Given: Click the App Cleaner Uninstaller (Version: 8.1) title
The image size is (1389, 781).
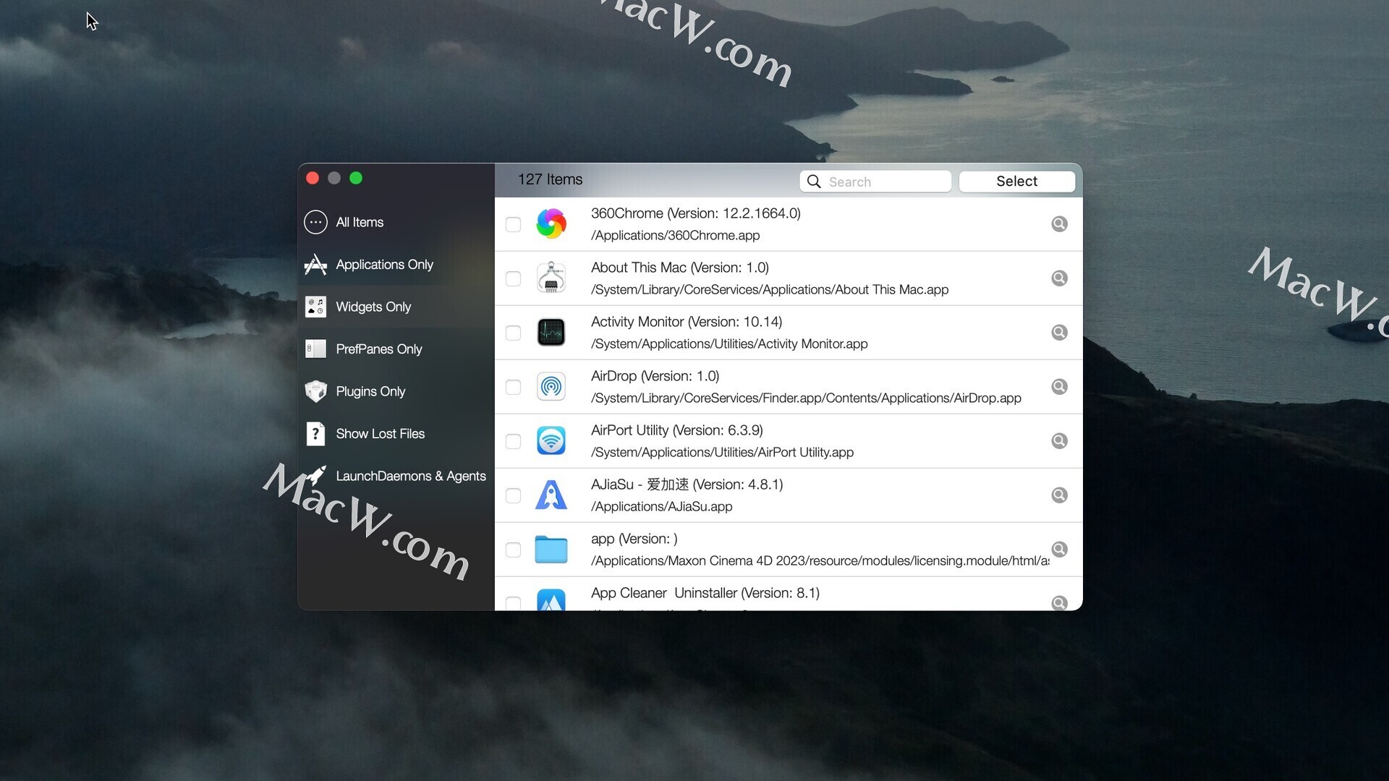Looking at the screenshot, I should 705,593.
